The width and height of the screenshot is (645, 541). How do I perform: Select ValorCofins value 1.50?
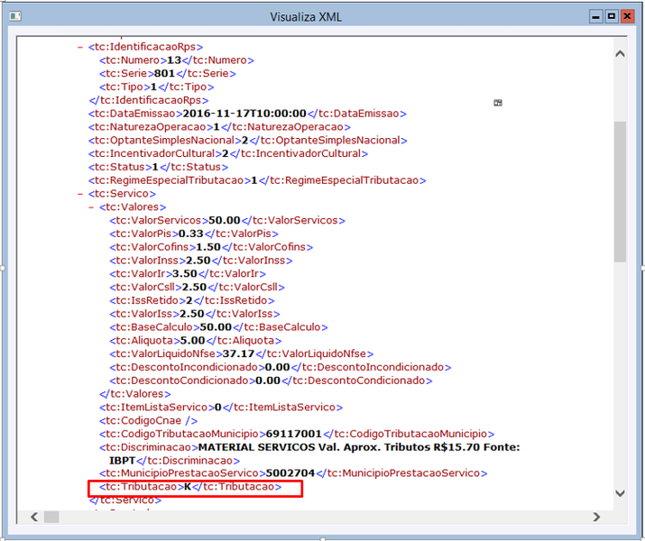tap(208, 247)
